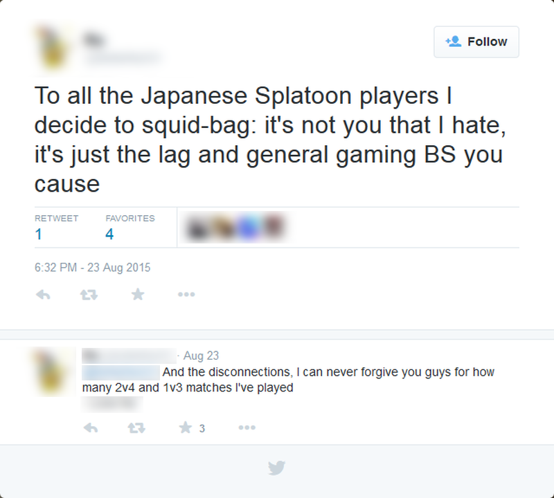Click the first avatar among the favoriters
The image size is (554, 498).
(x=197, y=228)
